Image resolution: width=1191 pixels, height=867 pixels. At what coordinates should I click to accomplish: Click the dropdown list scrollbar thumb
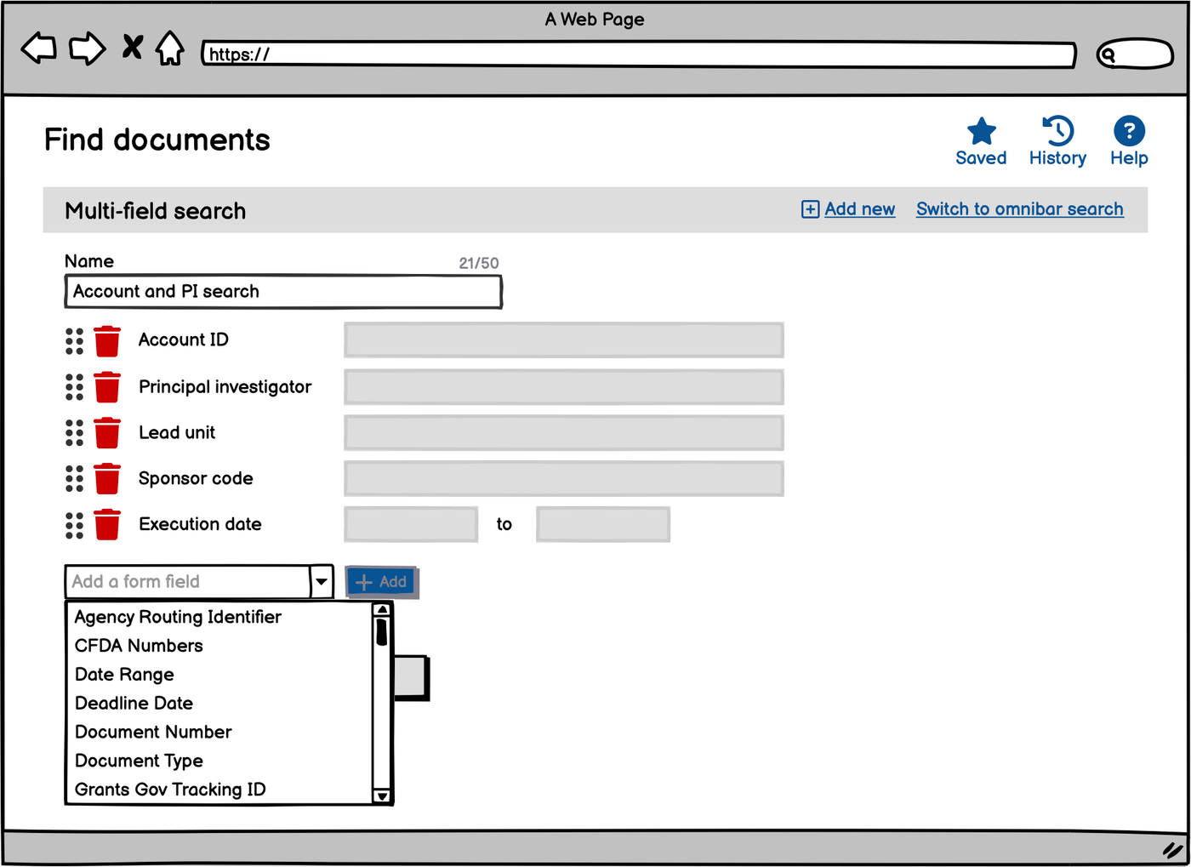point(382,632)
